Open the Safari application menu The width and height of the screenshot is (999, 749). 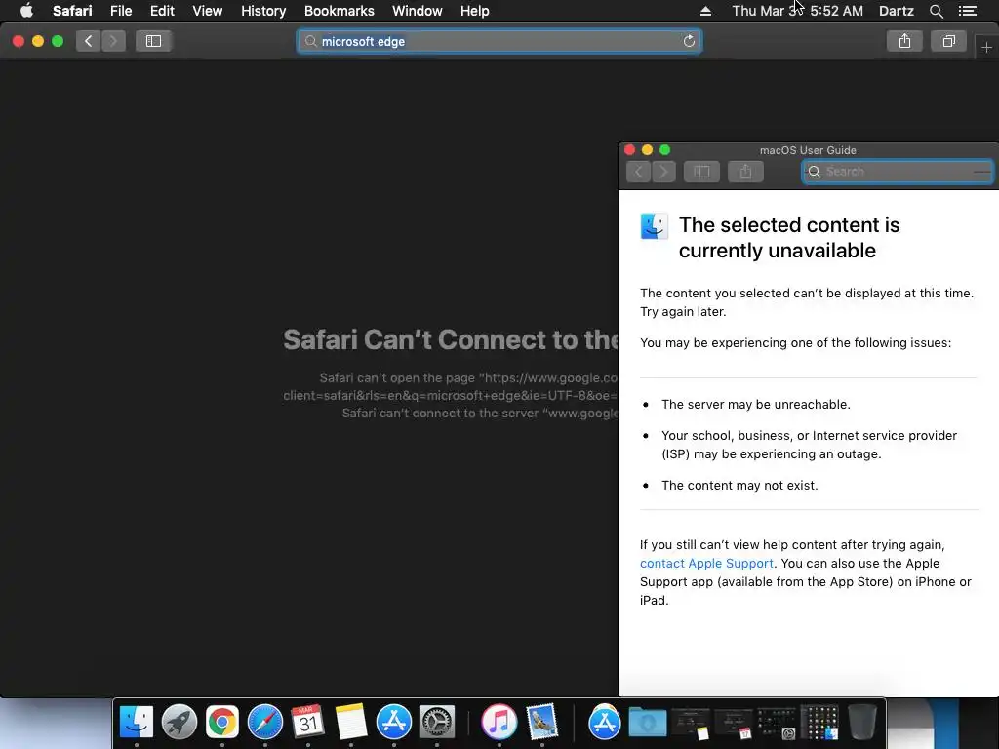pyautogui.click(x=72, y=11)
